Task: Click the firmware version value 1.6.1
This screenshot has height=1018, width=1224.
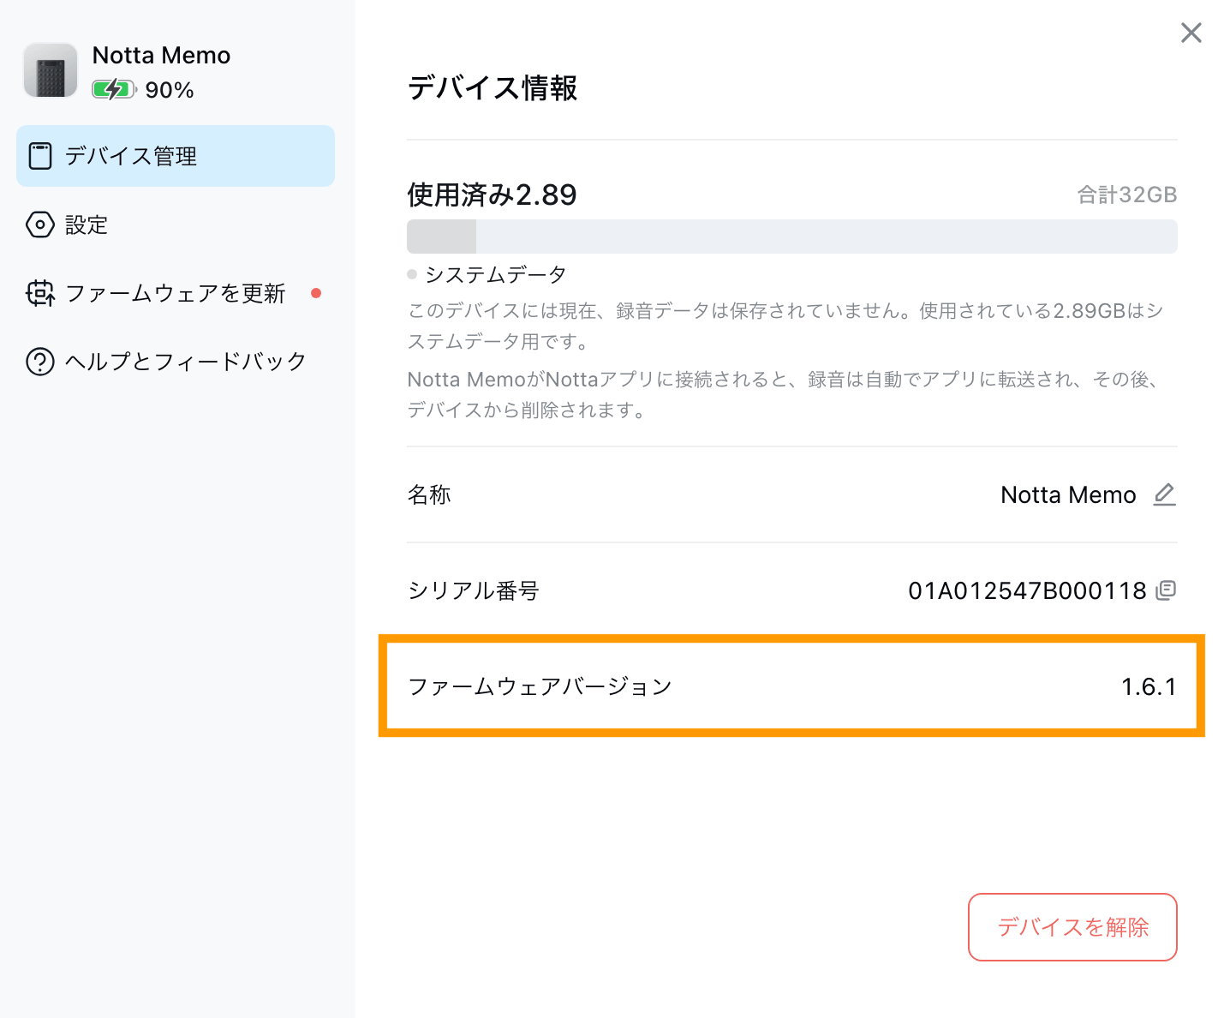Action: 1149,686
